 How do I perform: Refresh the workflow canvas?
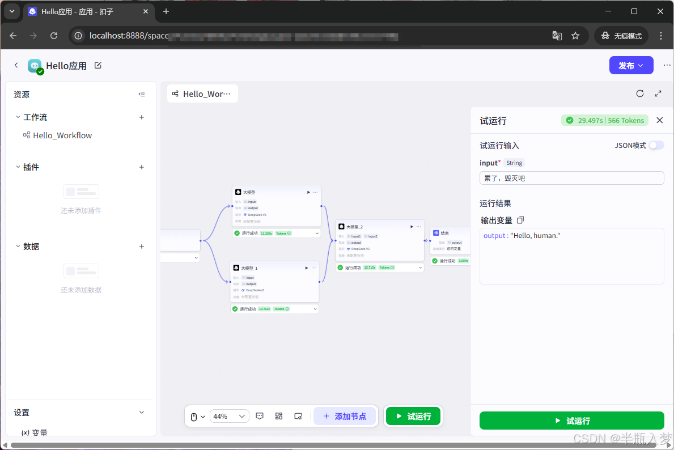[x=639, y=94]
